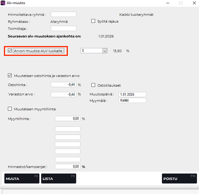Screen dimensions: 199x194
Task: Click the Myymälä field showing Kaikki
Action: 132,101
